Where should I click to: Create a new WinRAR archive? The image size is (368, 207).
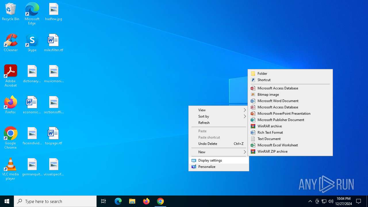pyautogui.click(x=290, y=126)
